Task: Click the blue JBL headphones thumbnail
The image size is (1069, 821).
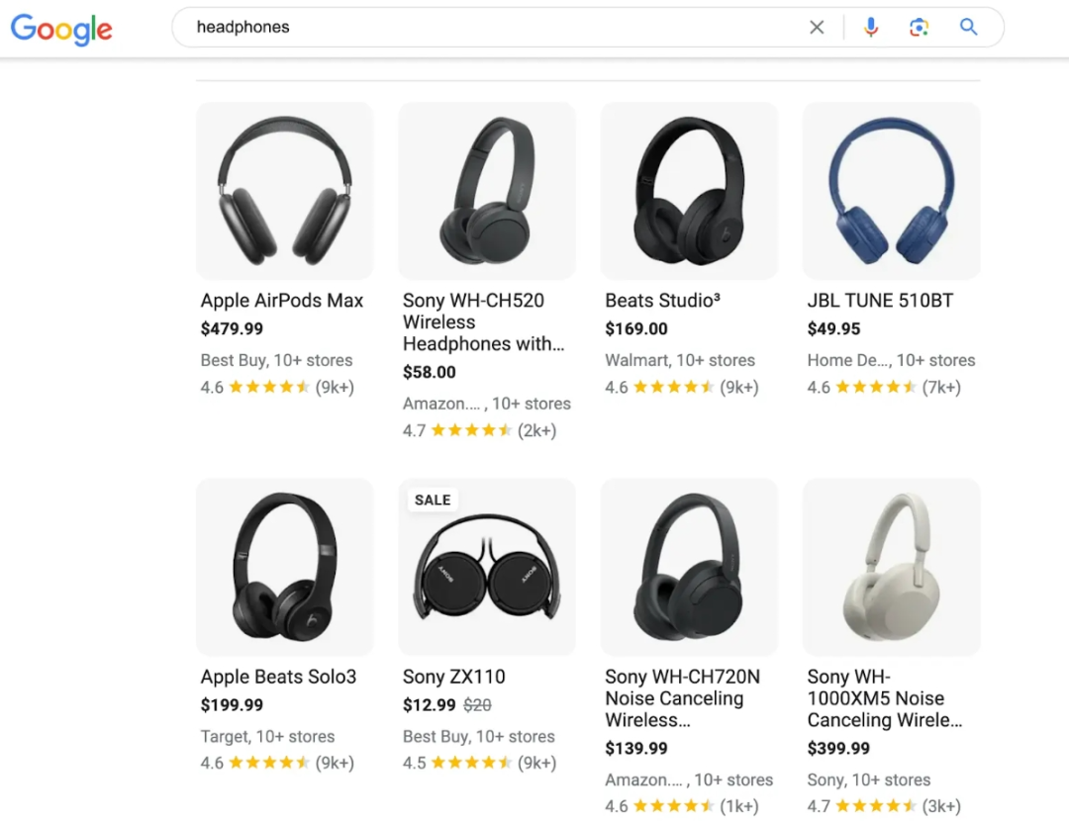Action: [890, 190]
